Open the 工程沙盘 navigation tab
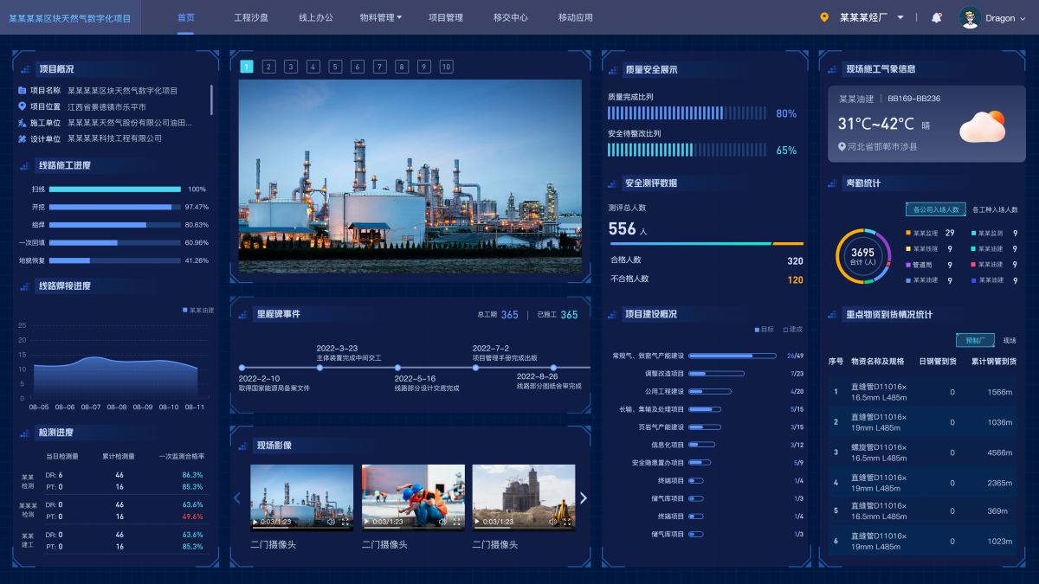The height and width of the screenshot is (584, 1039). coord(251,17)
